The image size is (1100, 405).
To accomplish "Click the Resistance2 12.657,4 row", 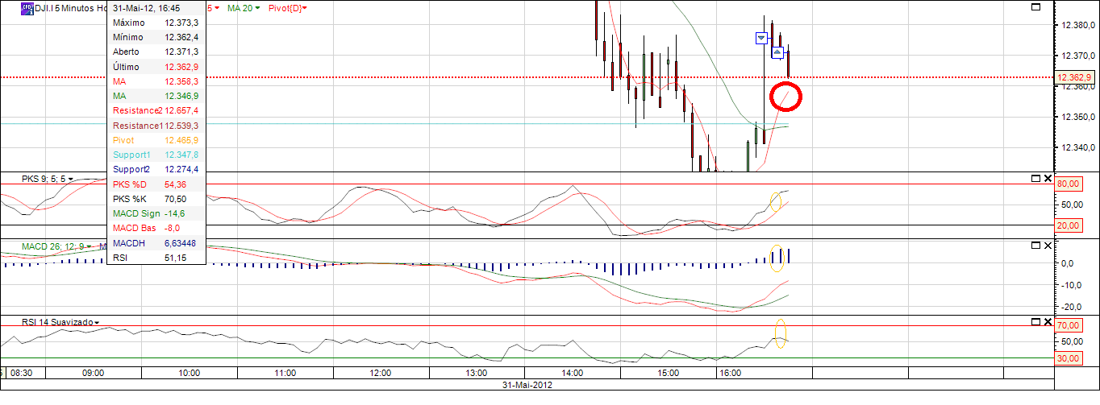I will tap(156, 110).
